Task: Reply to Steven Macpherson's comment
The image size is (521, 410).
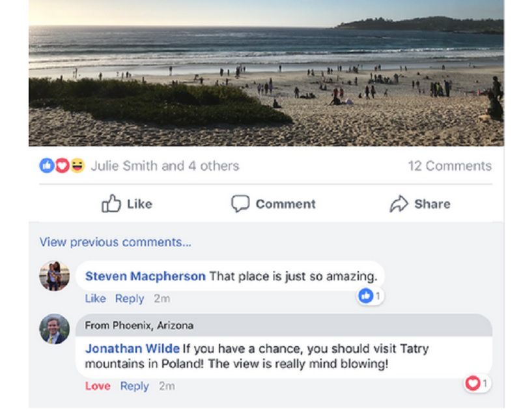Action: 130,299
